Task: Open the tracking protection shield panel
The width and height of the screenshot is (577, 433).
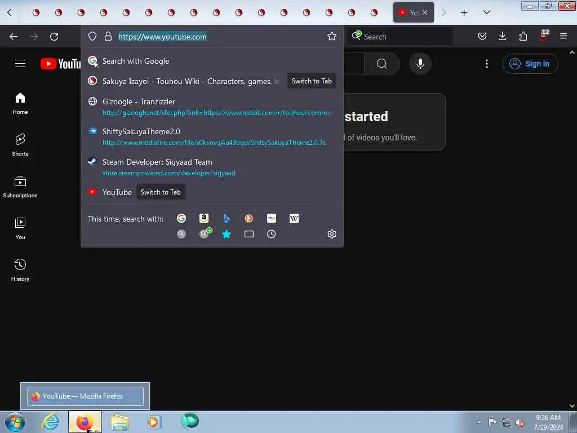Action: pyautogui.click(x=92, y=36)
